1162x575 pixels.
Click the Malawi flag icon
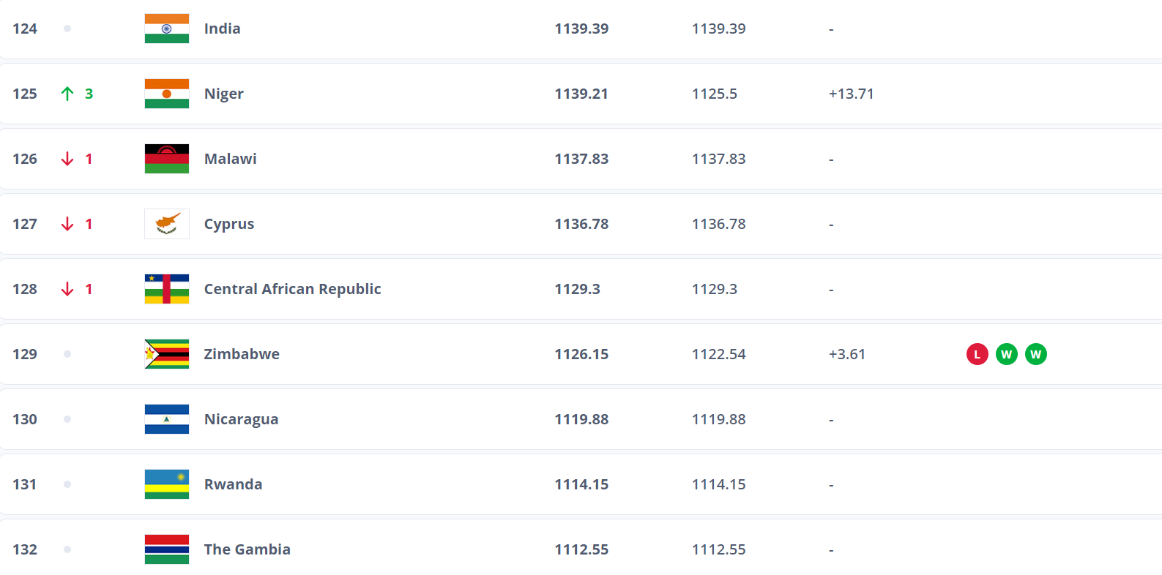(x=167, y=159)
